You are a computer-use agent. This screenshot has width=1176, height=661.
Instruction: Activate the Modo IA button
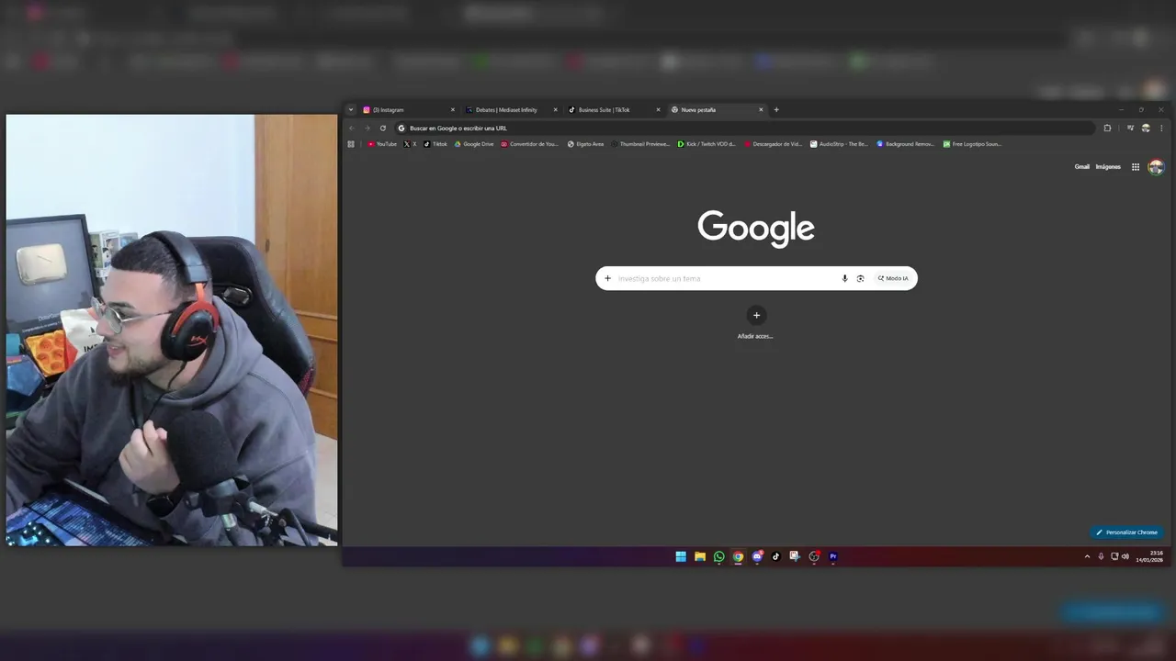click(892, 278)
